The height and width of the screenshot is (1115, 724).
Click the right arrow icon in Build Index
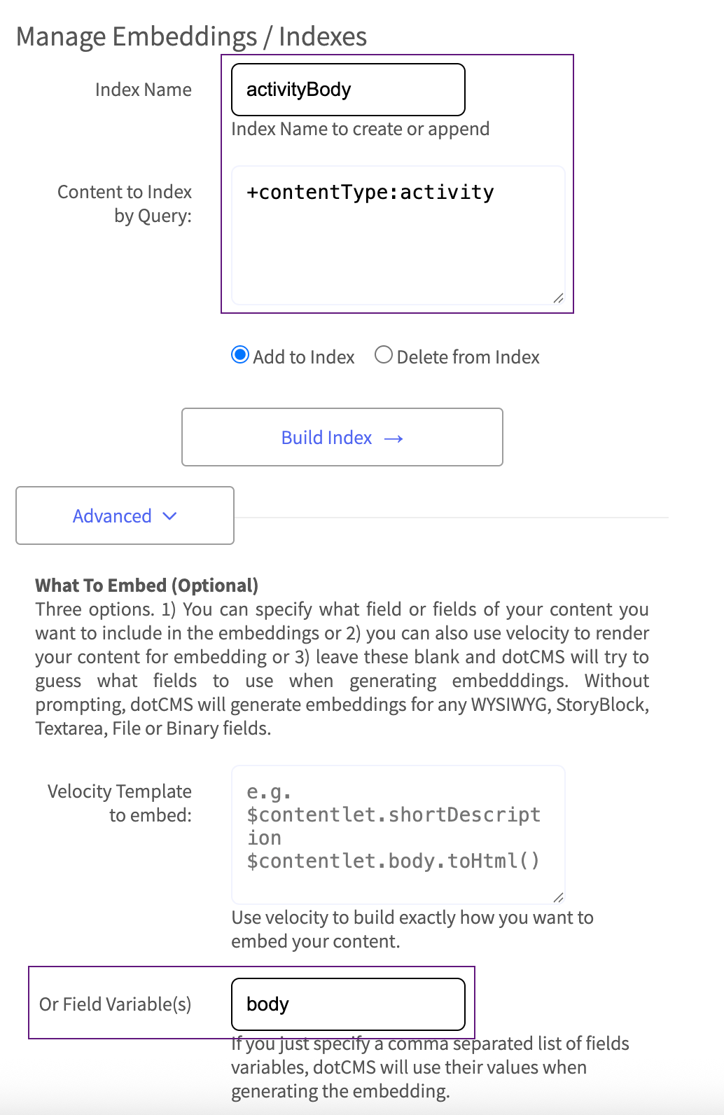(x=394, y=438)
